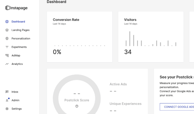Go to Personalization section
The height and width of the screenshot is (114, 194).
pyautogui.click(x=21, y=39)
